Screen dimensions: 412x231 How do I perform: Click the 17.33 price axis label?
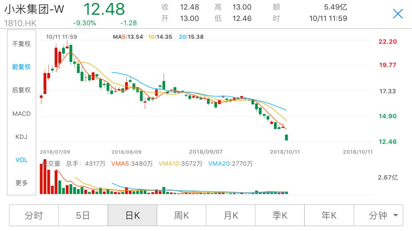(388, 91)
